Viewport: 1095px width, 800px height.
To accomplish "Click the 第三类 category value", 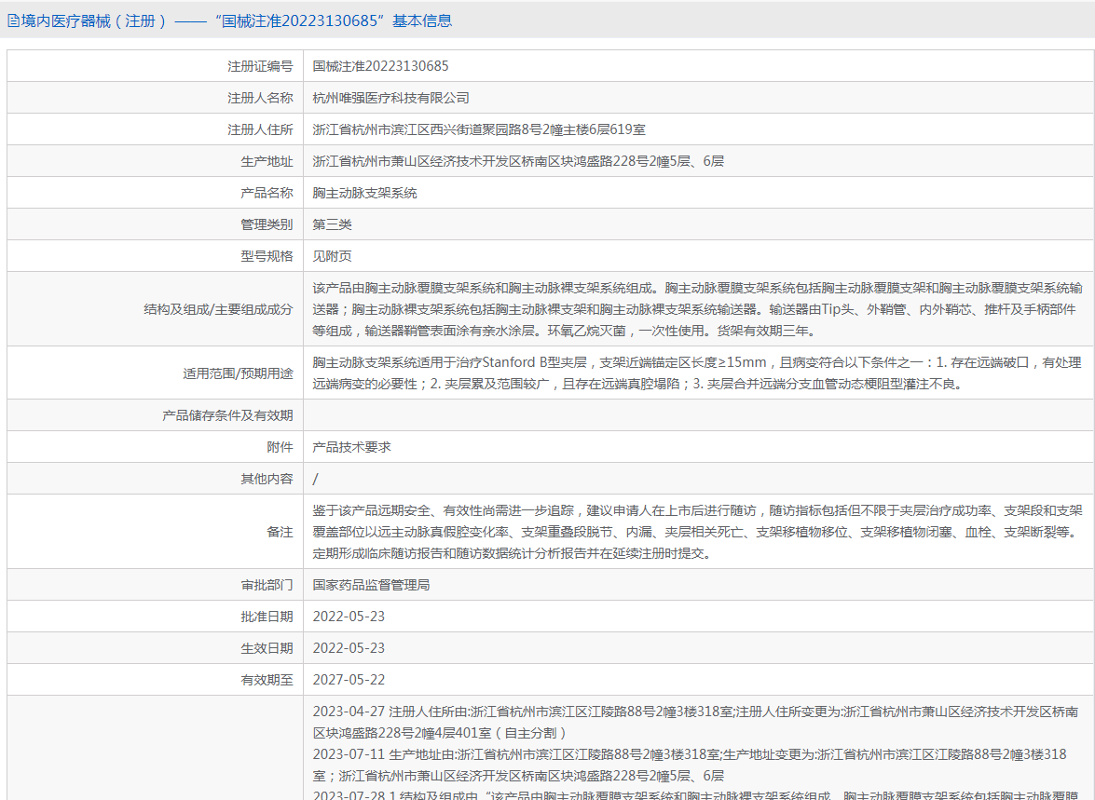I will tap(333, 224).
